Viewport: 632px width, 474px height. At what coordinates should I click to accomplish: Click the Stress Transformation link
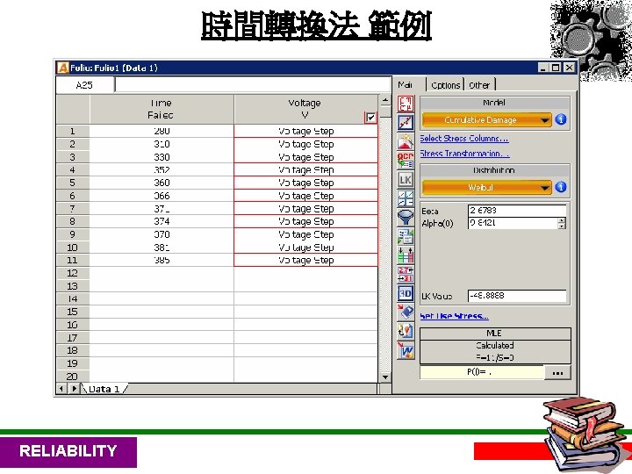pyautogui.click(x=464, y=154)
